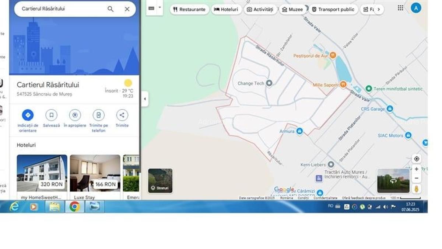Screen dimensions: 442x249
Task: Click the Confidențialitate footer link
Action: (325, 198)
